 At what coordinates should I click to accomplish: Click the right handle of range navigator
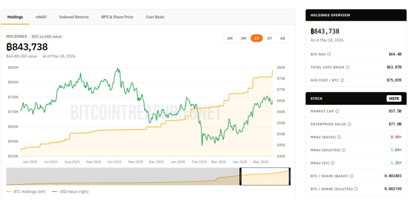tap(289, 176)
